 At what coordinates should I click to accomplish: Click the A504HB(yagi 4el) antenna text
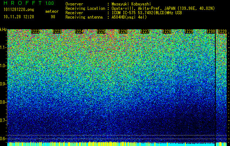coord(129,17)
